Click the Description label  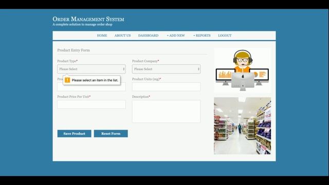(141, 97)
